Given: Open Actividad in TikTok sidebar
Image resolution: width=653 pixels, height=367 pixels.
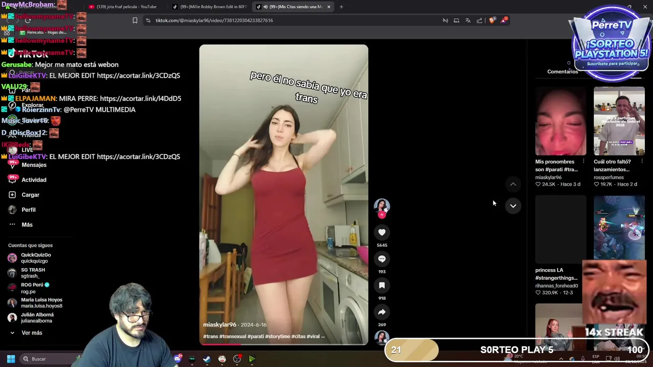Looking at the screenshot, I should coord(28,180).
